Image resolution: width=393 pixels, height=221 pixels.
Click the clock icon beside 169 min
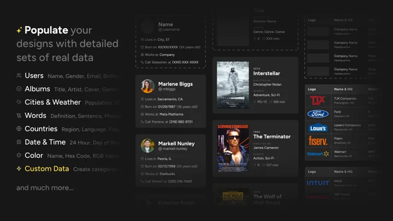coord(271,102)
